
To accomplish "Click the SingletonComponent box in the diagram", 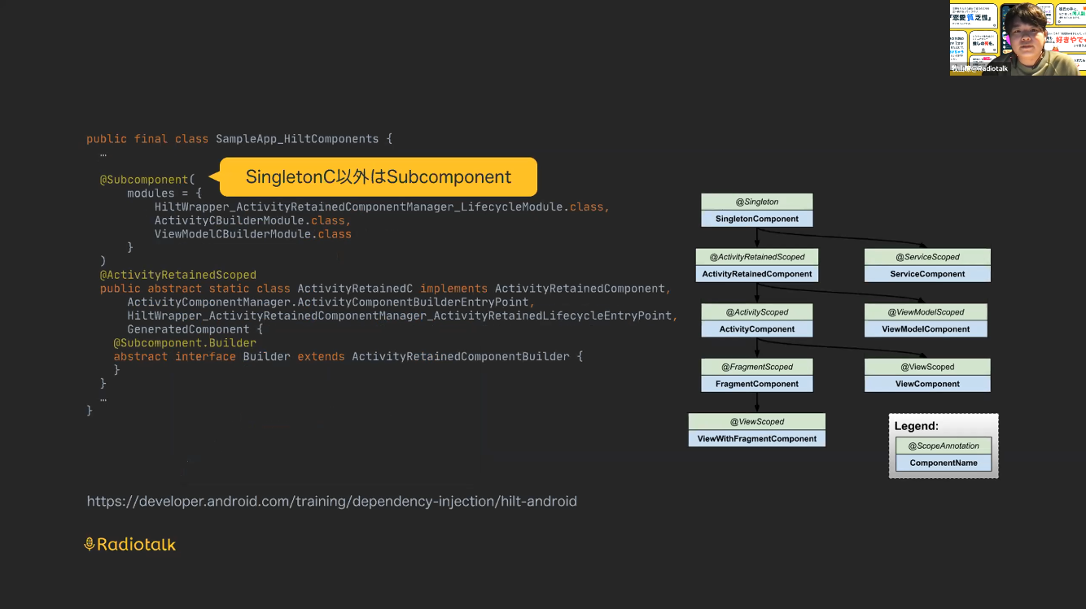I will (757, 219).
